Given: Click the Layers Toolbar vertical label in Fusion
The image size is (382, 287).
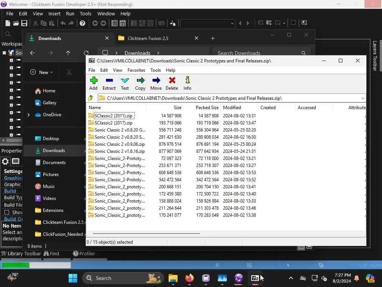Looking at the screenshot, I should click(375, 56).
